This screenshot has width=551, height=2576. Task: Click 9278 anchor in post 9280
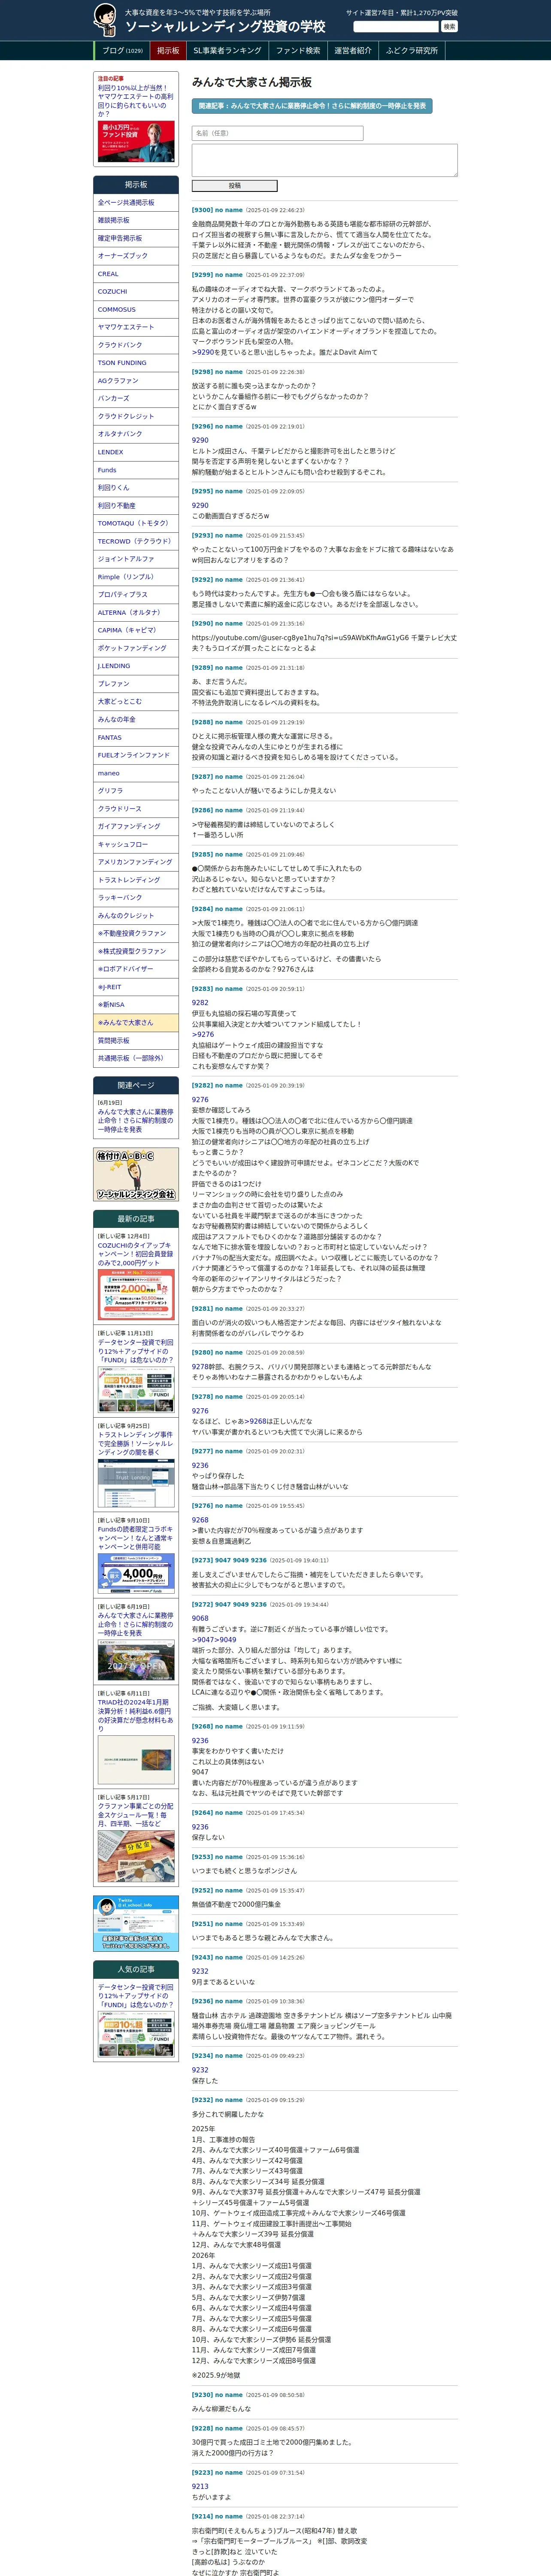[x=200, y=1366]
